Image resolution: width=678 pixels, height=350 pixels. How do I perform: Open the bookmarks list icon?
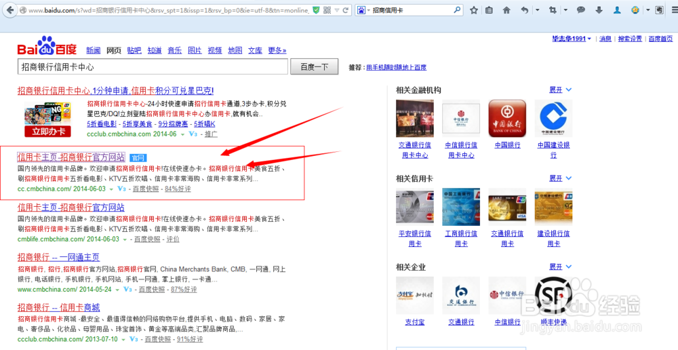tap(490, 10)
